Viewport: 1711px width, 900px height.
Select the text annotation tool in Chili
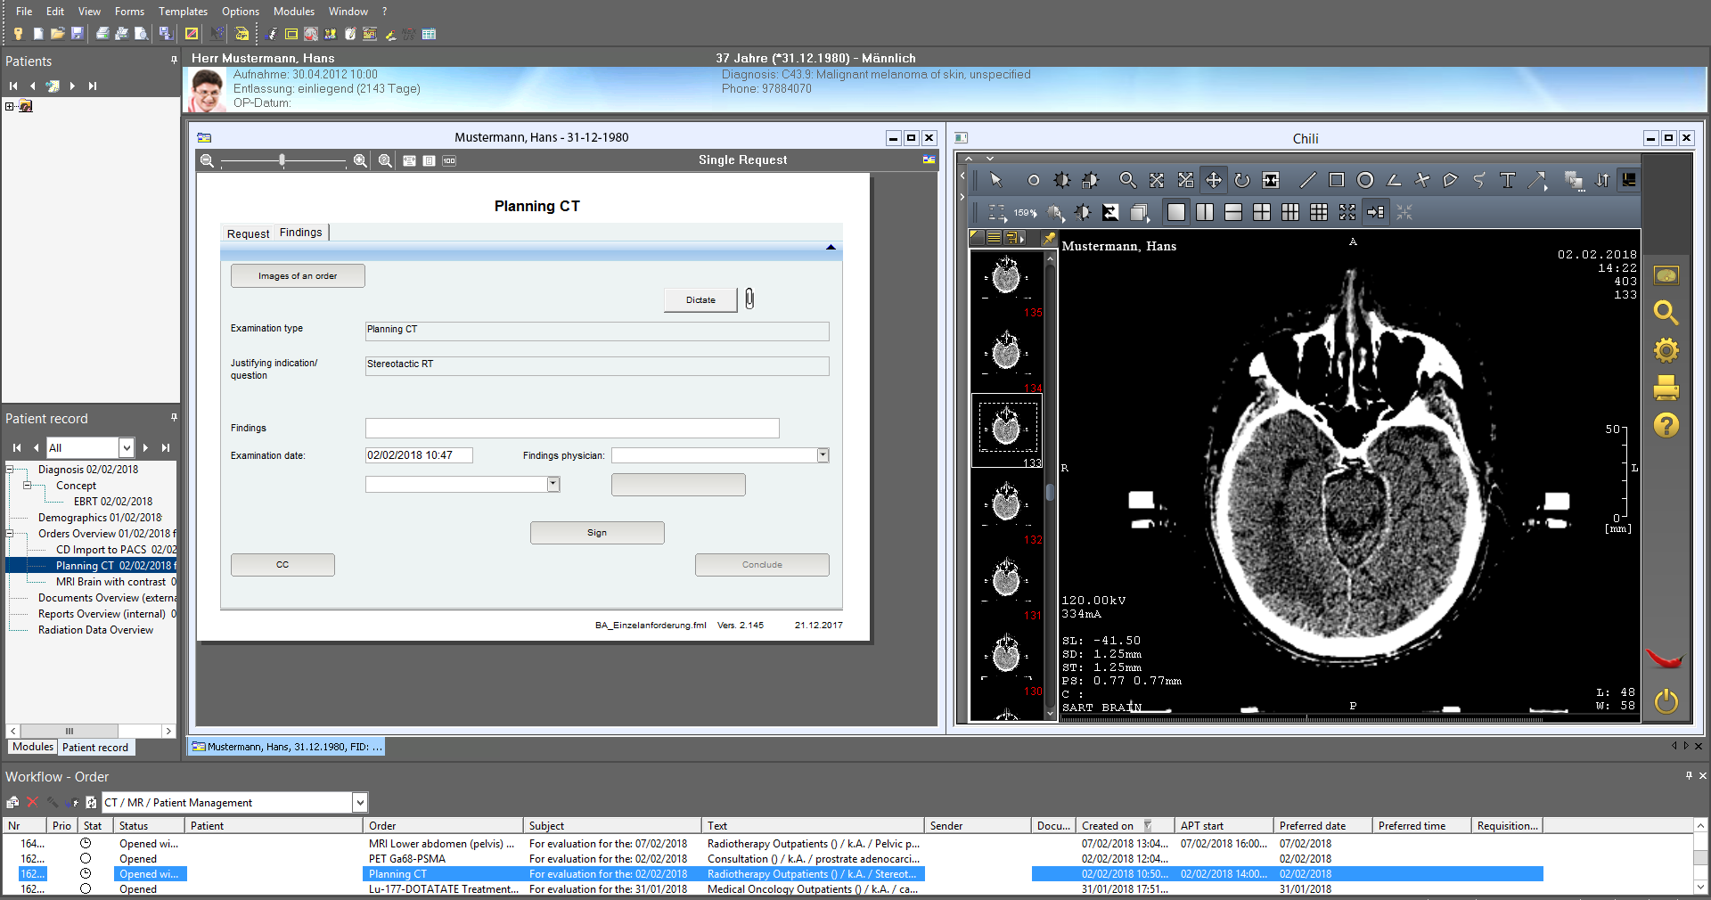coord(1507,180)
